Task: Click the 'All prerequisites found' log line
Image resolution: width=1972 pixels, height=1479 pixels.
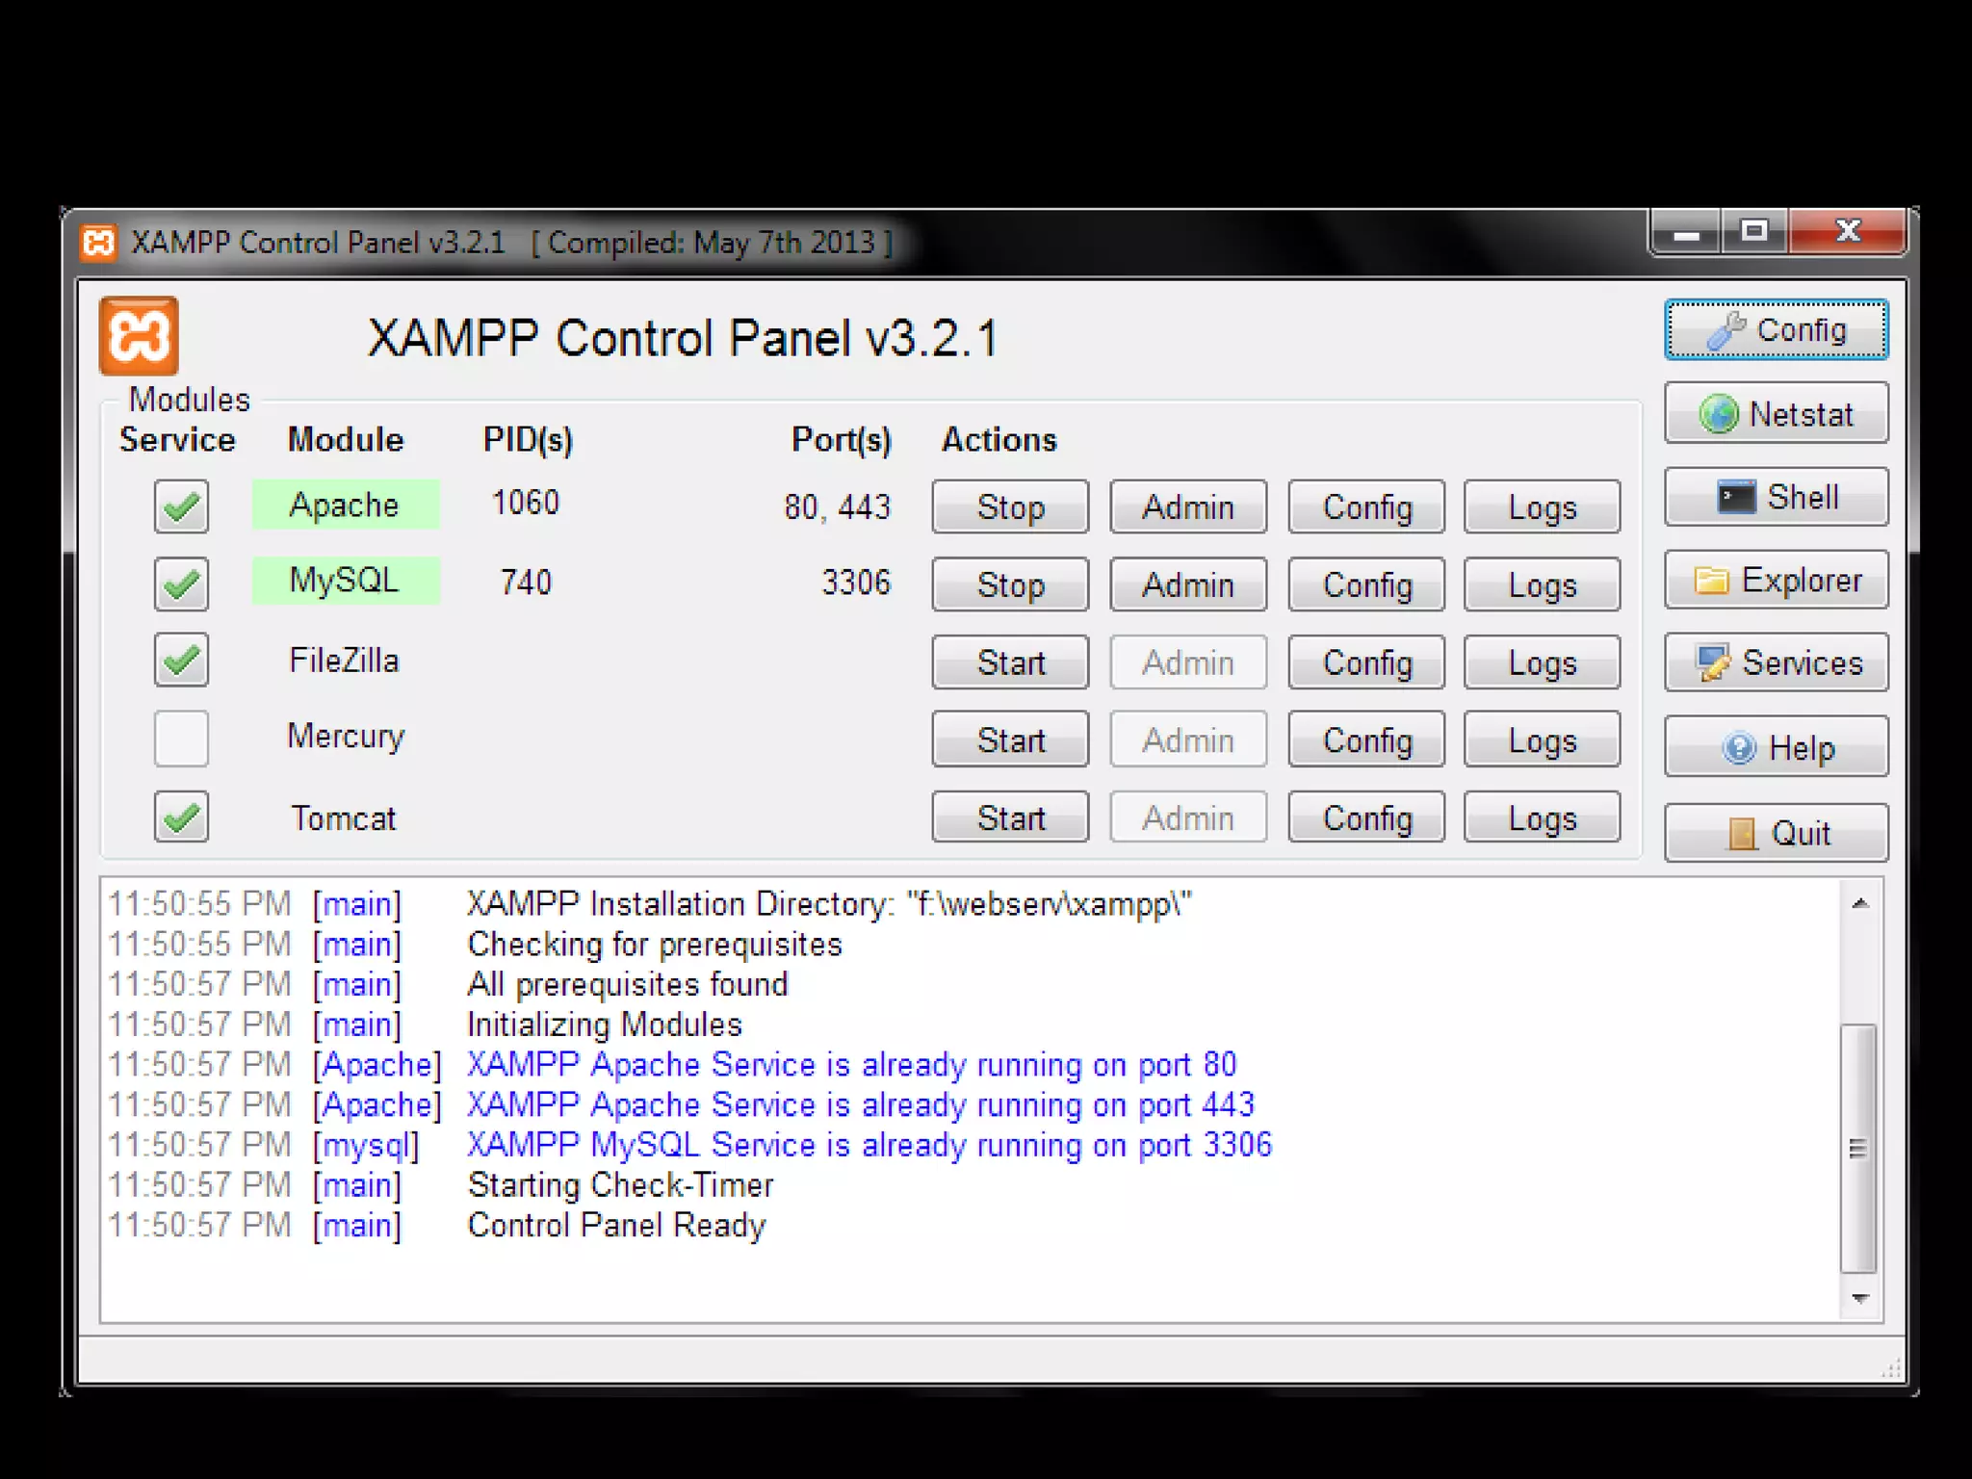Action: tap(628, 984)
